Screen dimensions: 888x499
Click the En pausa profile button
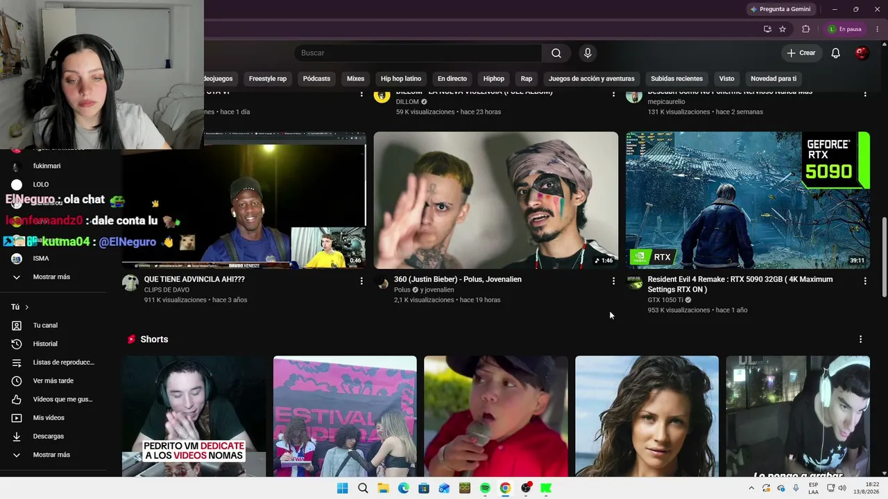[845, 29]
